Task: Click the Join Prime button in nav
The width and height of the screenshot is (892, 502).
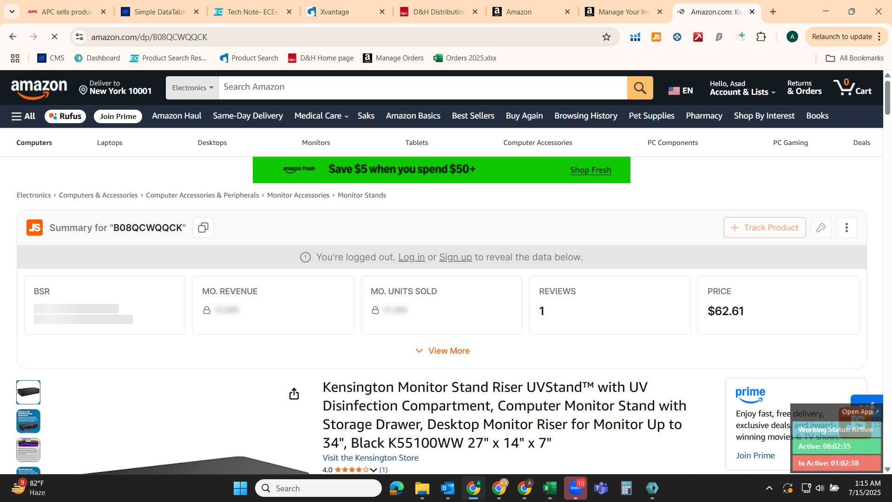Action: click(x=118, y=116)
